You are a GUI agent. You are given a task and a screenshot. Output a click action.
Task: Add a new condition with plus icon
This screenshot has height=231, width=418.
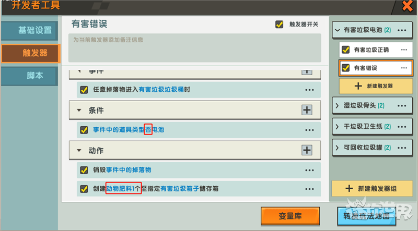[x=307, y=110]
